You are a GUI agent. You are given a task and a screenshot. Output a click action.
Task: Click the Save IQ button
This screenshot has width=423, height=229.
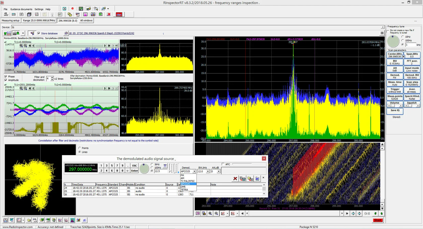click(395, 110)
